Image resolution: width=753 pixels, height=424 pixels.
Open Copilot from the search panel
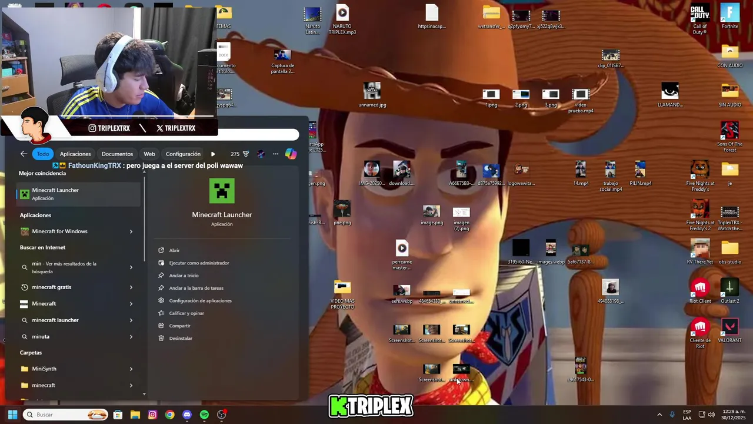click(291, 154)
